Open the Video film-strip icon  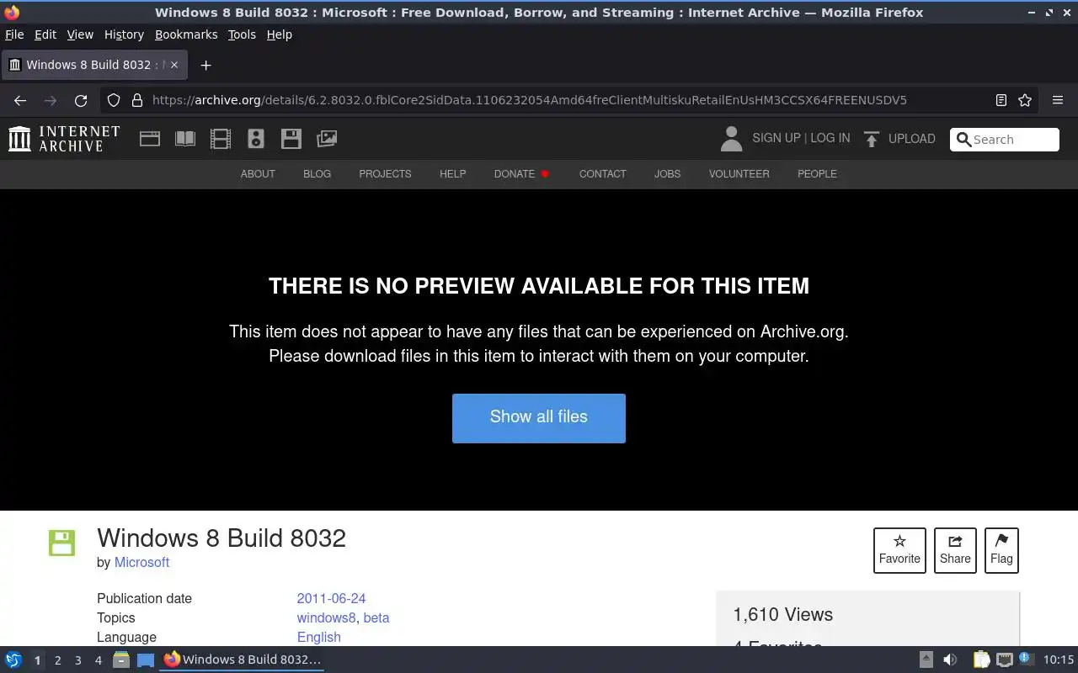click(221, 139)
